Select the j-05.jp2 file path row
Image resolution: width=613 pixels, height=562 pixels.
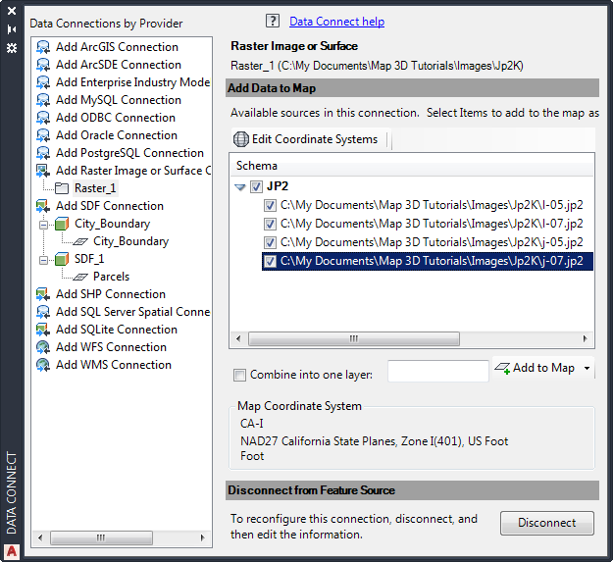click(432, 242)
